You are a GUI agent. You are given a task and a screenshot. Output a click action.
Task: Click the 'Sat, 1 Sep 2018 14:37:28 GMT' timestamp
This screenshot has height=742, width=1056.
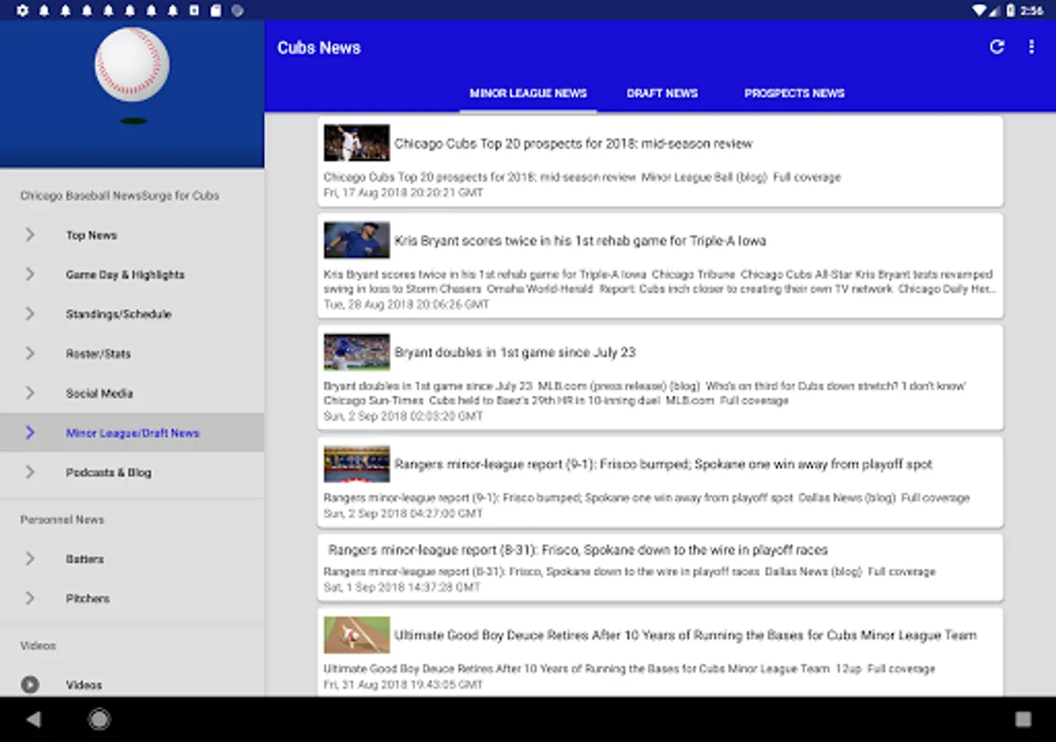[x=402, y=587]
